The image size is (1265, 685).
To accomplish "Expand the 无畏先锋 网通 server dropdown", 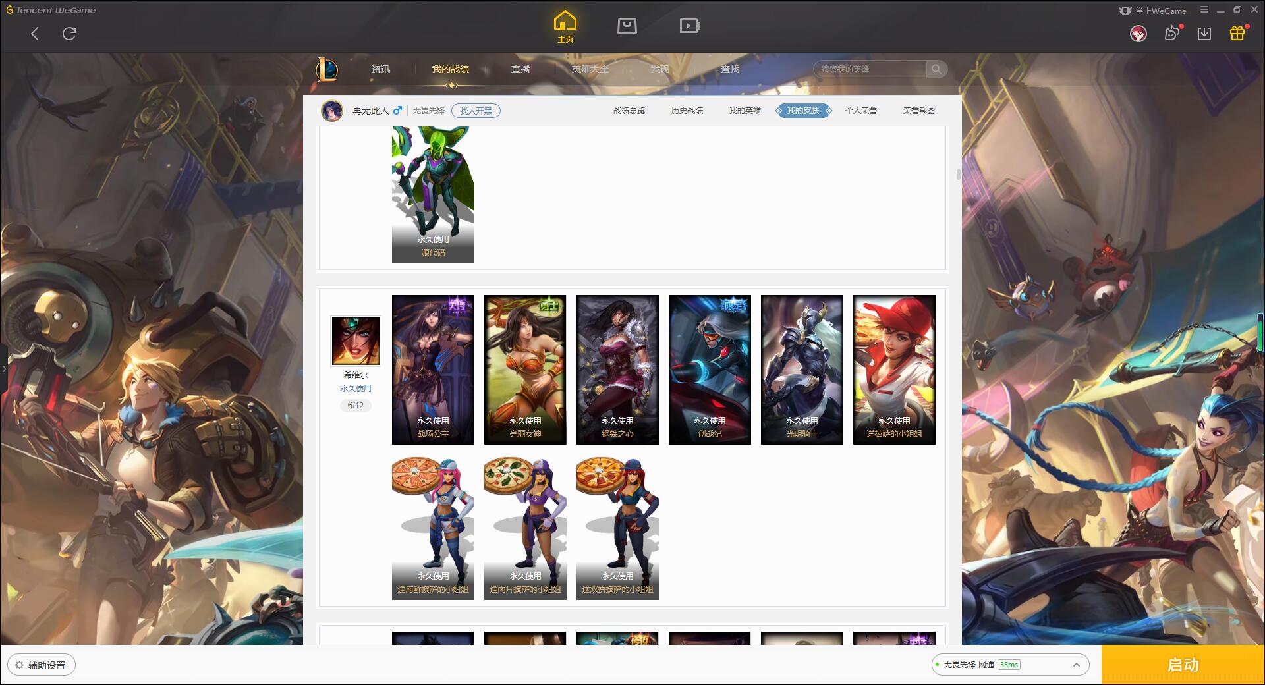I will click(1010, 665).
